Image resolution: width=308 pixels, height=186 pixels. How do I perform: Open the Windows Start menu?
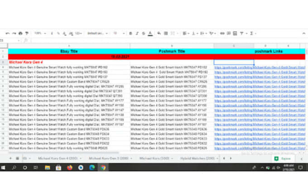[x=3, y=168]
